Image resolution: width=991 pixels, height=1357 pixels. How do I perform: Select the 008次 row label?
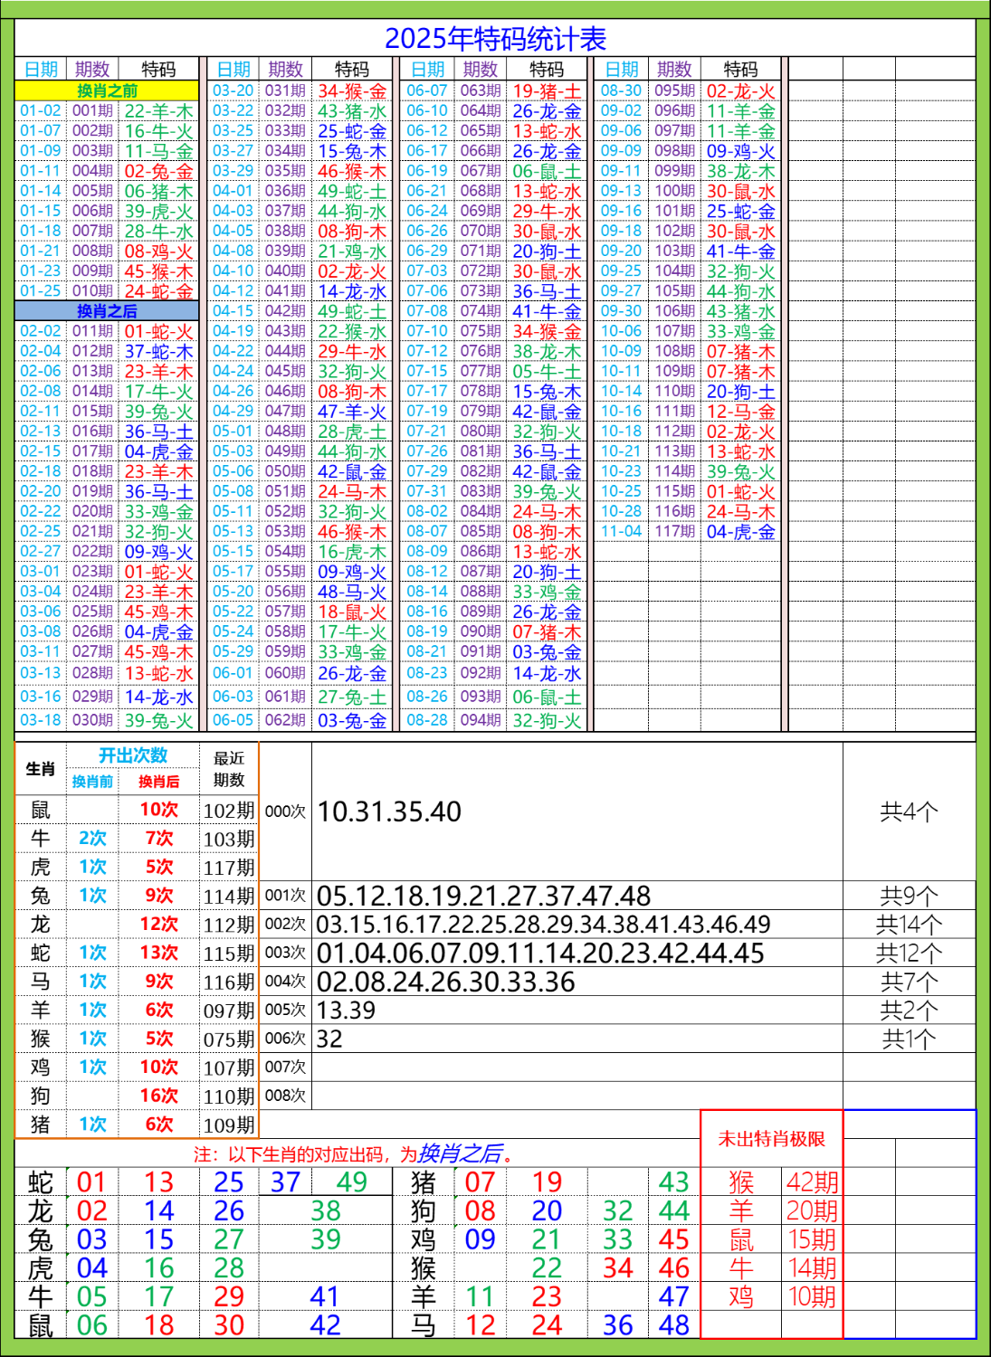(x=285, y=1096)
